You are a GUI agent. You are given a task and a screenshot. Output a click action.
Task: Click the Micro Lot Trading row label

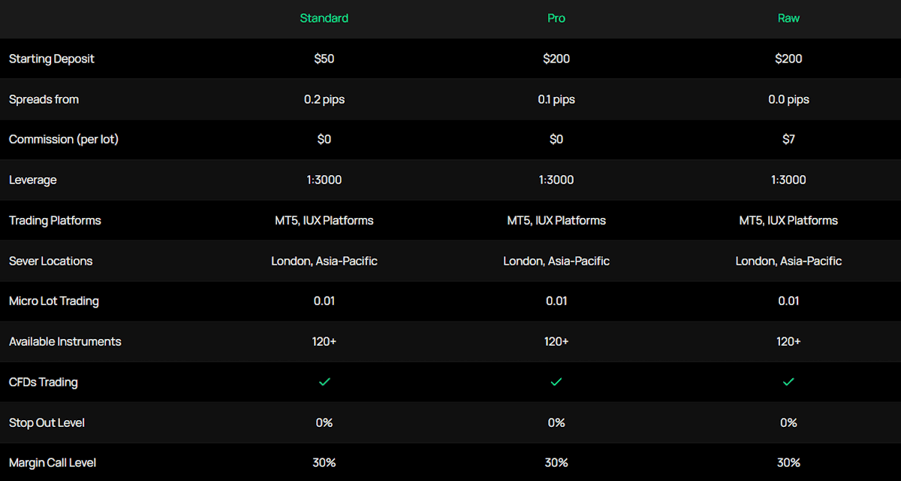click(x=54, y=301)
